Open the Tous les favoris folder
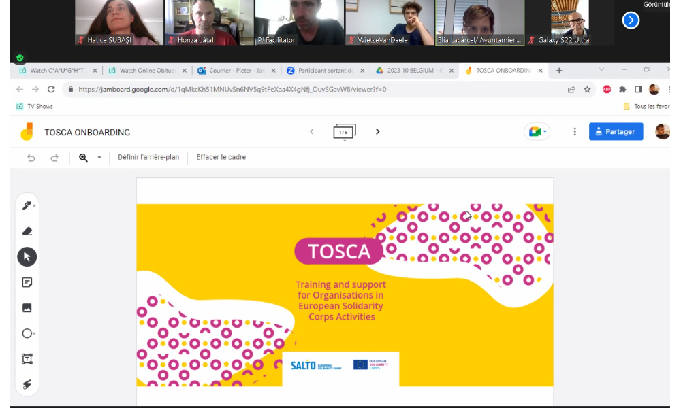Screen dimensions: 681x408 click(x=646, y=106)
